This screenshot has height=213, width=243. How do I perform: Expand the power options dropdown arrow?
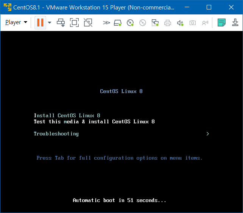50,23
